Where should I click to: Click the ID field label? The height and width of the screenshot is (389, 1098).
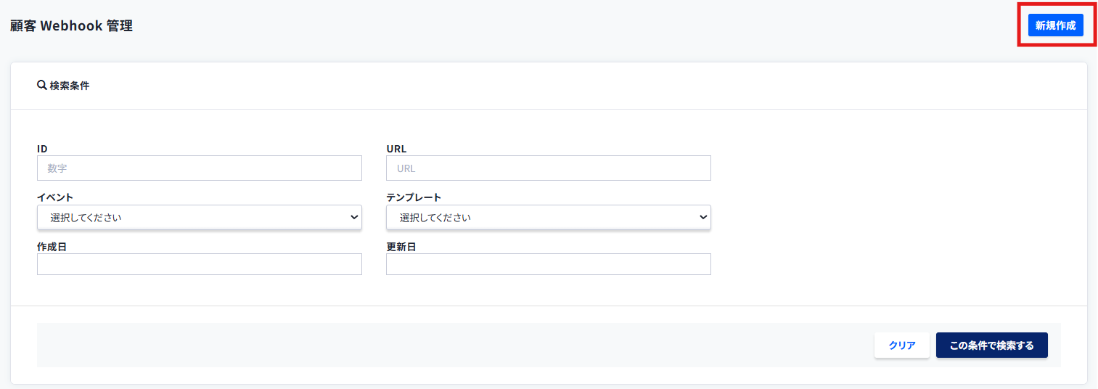42,149
